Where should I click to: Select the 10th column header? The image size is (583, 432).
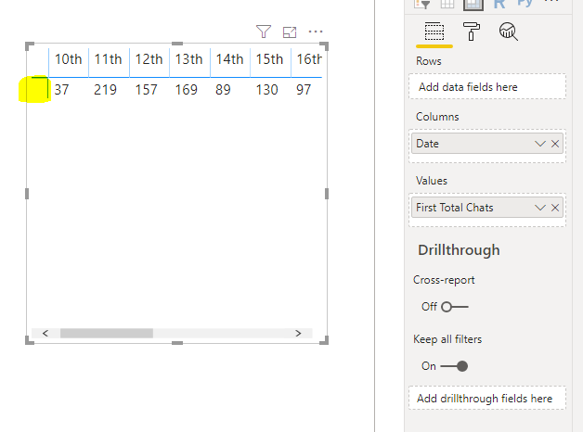click(69, 59)
